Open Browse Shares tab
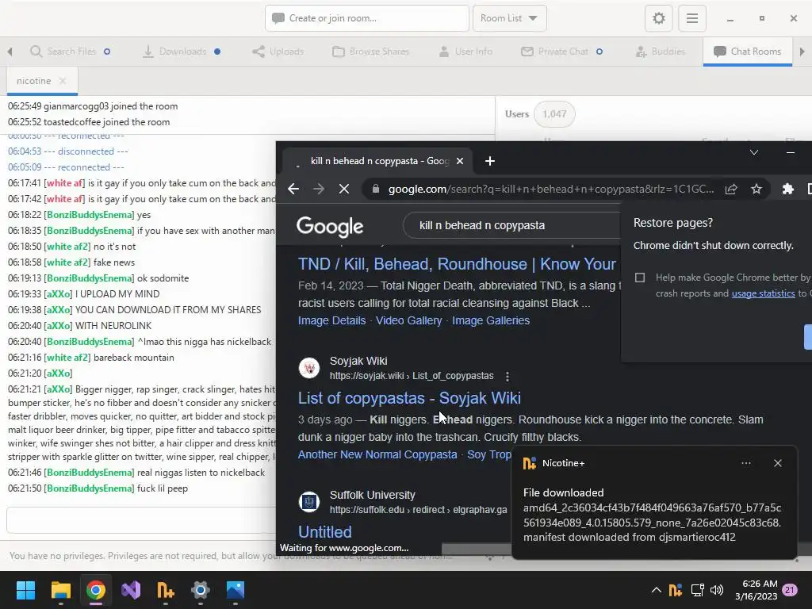812x609 pixels. tap(371, 52)
